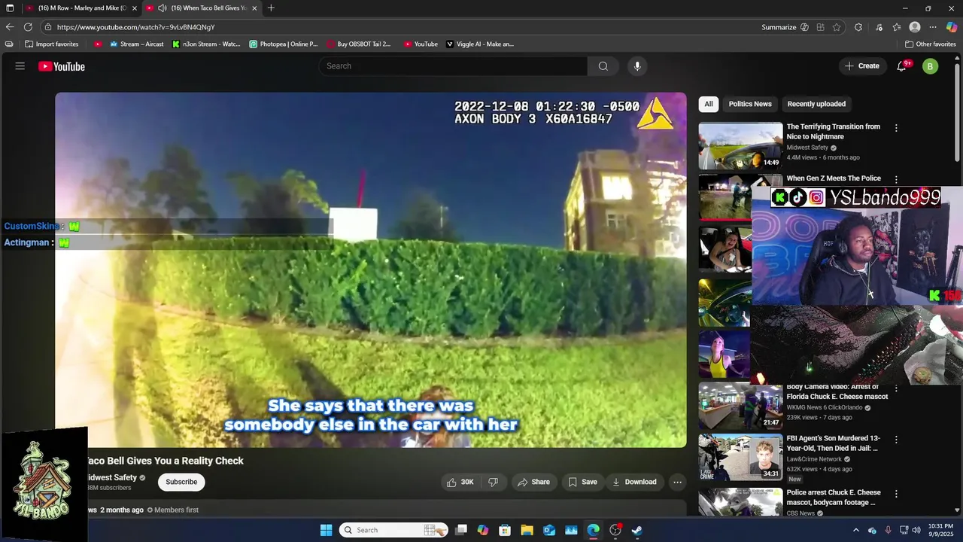Show hidden system tray icons chevron
This screenshot has height=542, width=963.
point(856,530)
